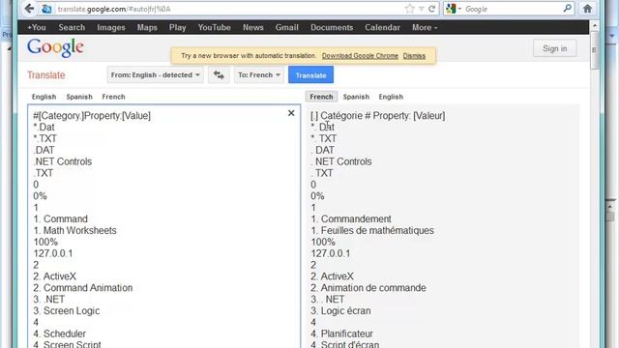The height and width of the screenshot is (348, 619).
Task: Select French as target language tab
Action: [x=321, y=97]
